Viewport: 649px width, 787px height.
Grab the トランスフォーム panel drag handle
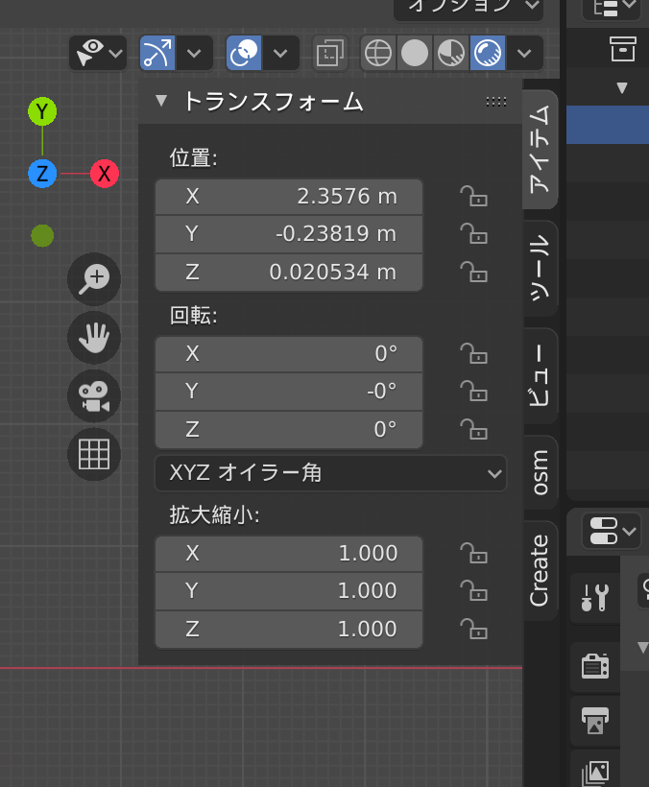(x=496, y=102)
